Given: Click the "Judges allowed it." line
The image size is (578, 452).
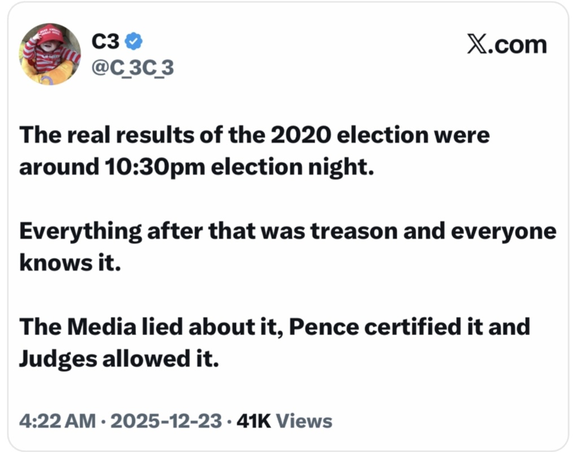Looking at the screenshot, I should [x=119, y=359].
